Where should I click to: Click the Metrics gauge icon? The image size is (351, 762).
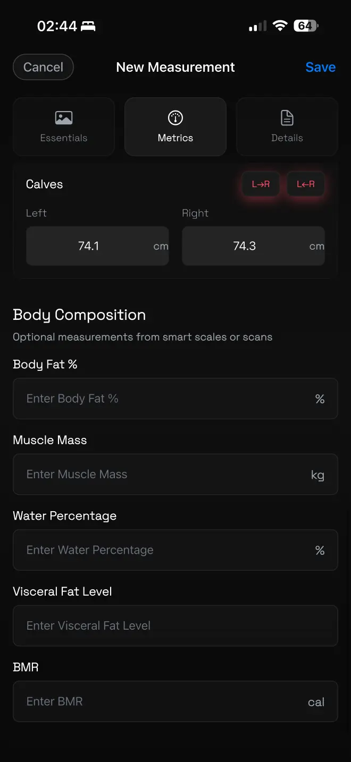[x=175, y=118]
